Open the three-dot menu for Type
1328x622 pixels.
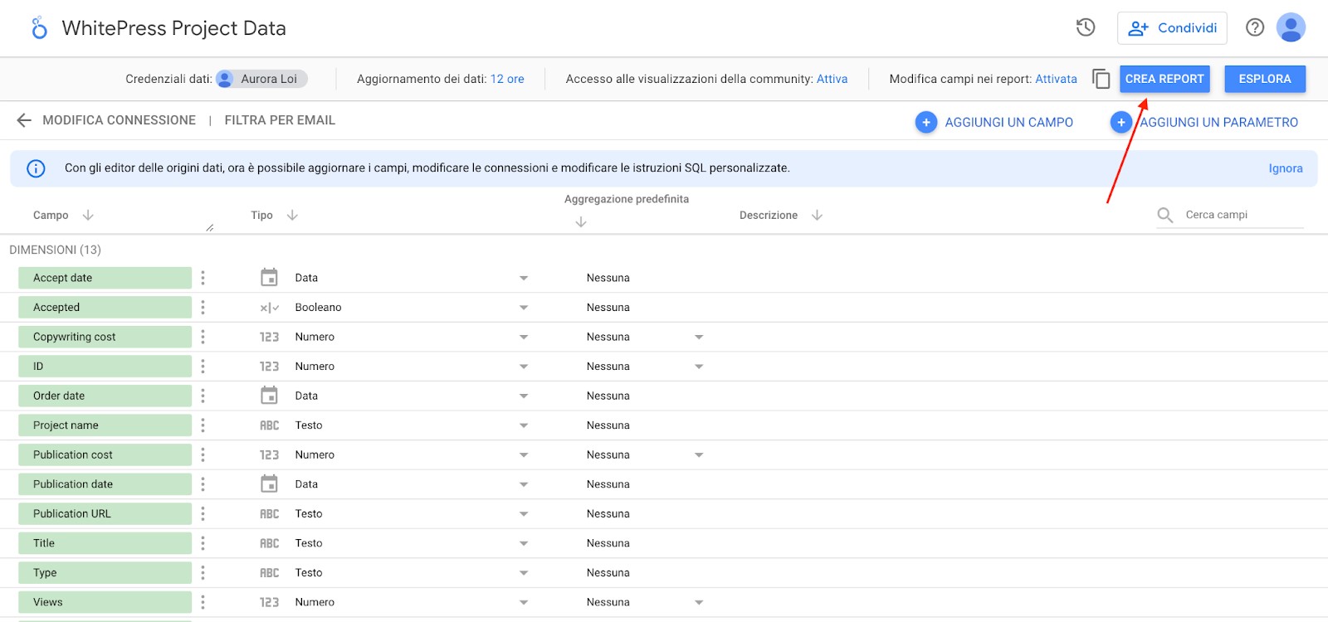[x=203, y=573]
